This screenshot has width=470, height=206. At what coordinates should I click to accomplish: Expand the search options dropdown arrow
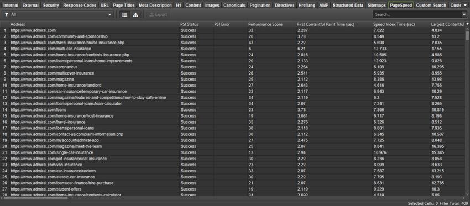[x=464, y=14]
